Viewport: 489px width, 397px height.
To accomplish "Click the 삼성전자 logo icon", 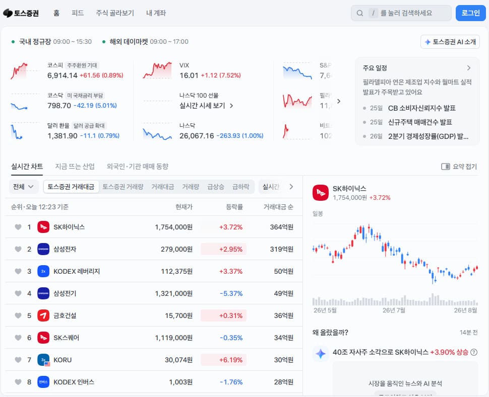I will coord(43,249).
